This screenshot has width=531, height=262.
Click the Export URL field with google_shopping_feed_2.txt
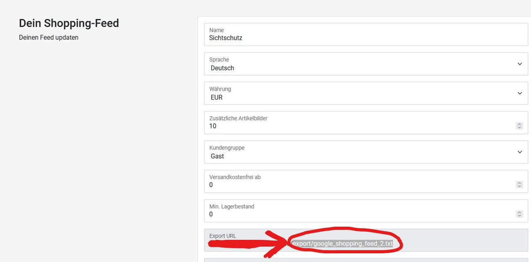(366, 240)
